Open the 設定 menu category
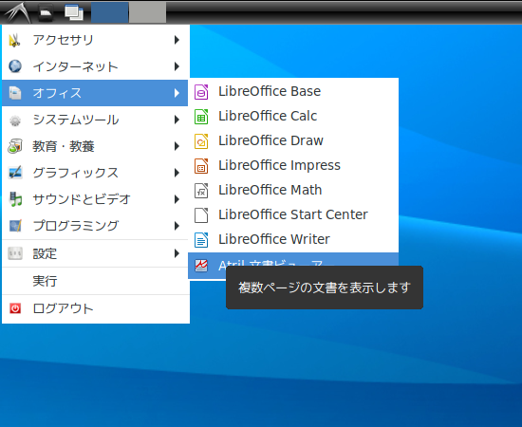522x427 pixels. tap(95, 253)
